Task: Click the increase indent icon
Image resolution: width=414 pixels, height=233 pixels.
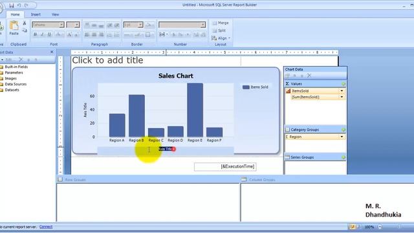Action: [116, 25]
